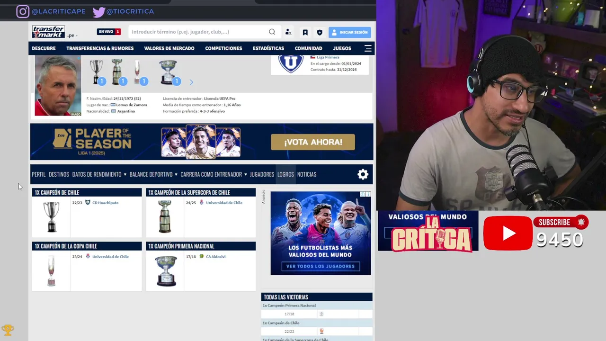The image size is (606, 341).
Task: Open CA Aldosivi club link
Action: [x=216, y=257]
